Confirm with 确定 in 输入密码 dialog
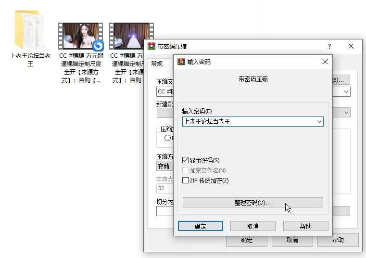Image resolution: width=366 pixels, height=258 pixels. click(200, 226)
